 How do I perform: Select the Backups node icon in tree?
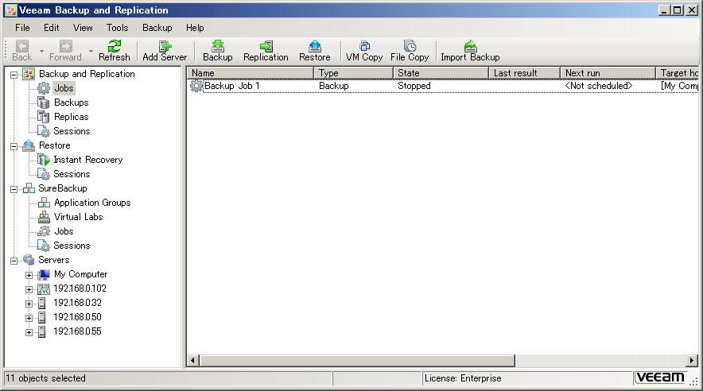44,103
